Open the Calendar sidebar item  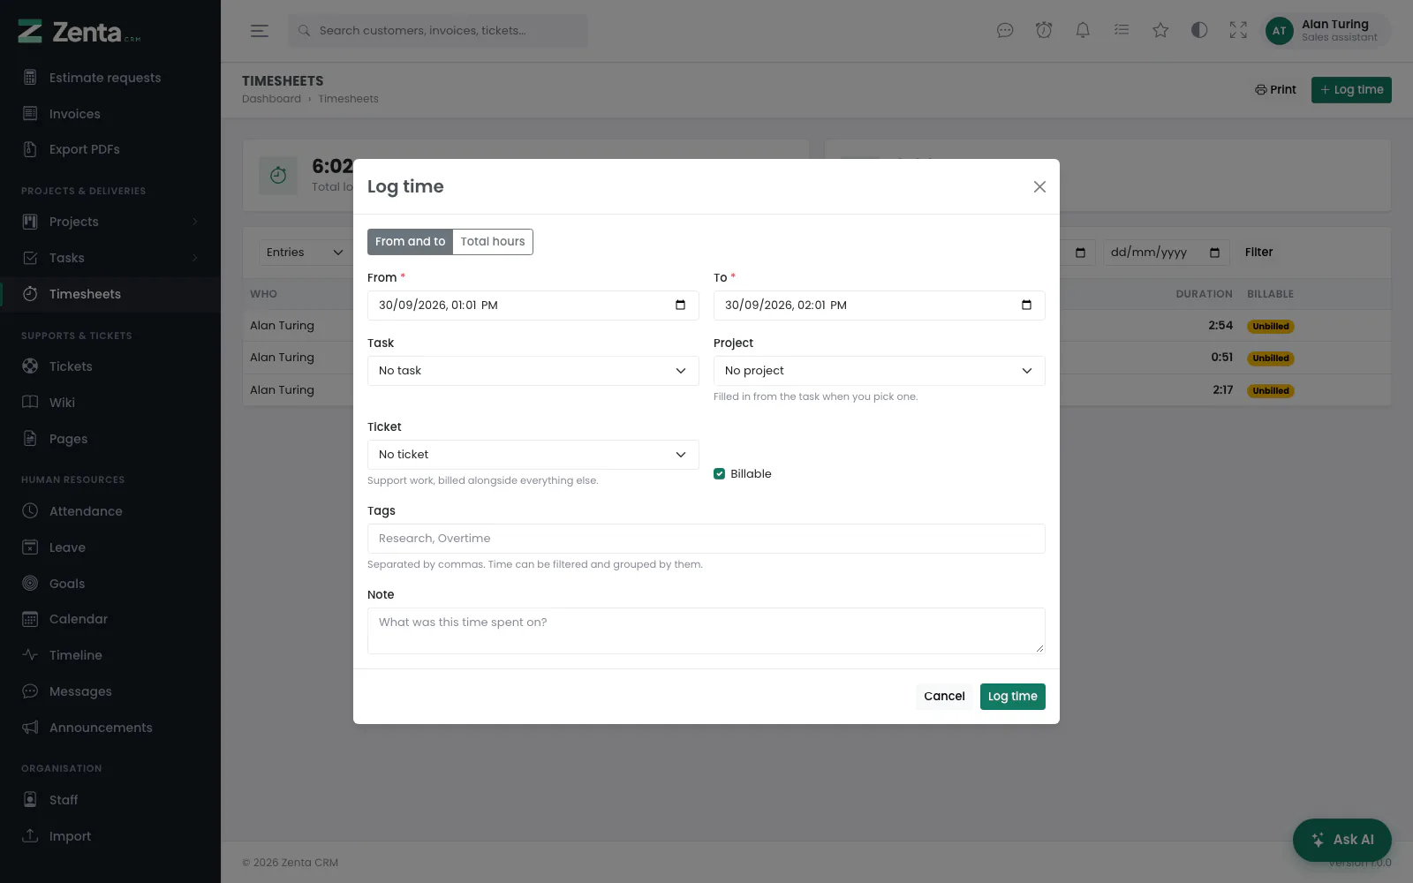tap(110, 619)
